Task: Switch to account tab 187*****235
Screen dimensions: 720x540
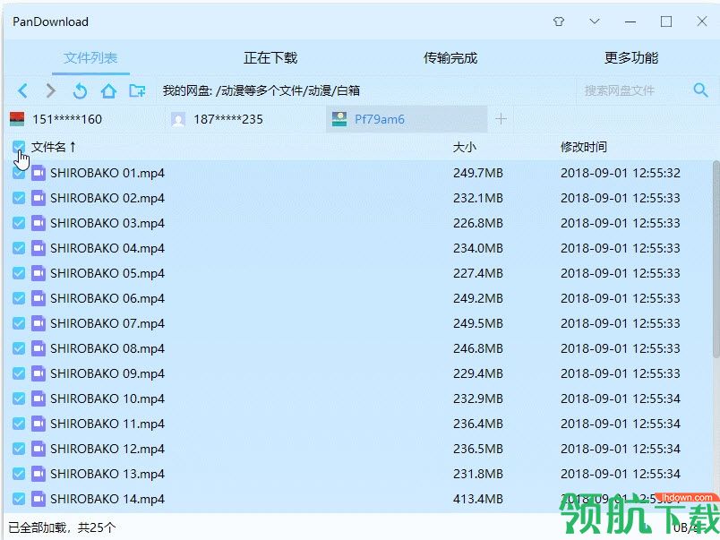Action: (x=246, y=119)
